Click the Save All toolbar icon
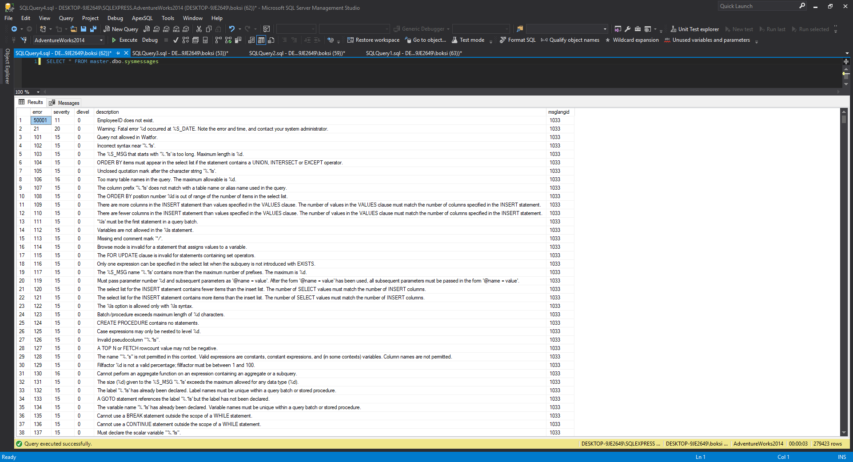 [x=93, y=29]
